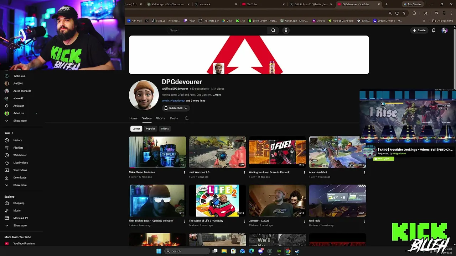Viewport: 456px width, 256px height.
Task: Click the YouTube search magnifier button
Action: click(x=273, y=30)
